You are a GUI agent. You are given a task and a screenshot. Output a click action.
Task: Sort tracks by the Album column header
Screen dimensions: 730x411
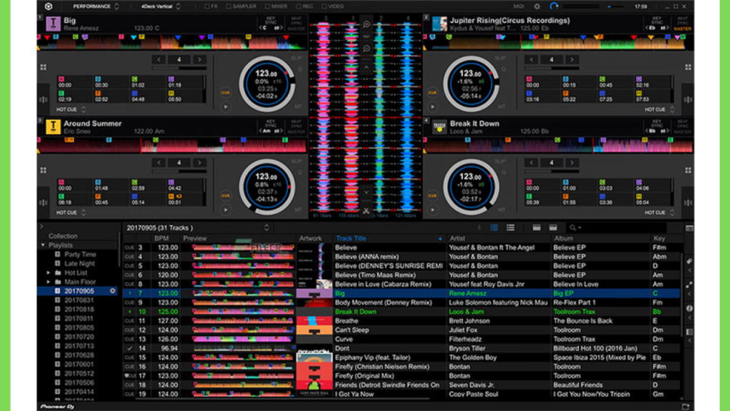pos(563,238)
